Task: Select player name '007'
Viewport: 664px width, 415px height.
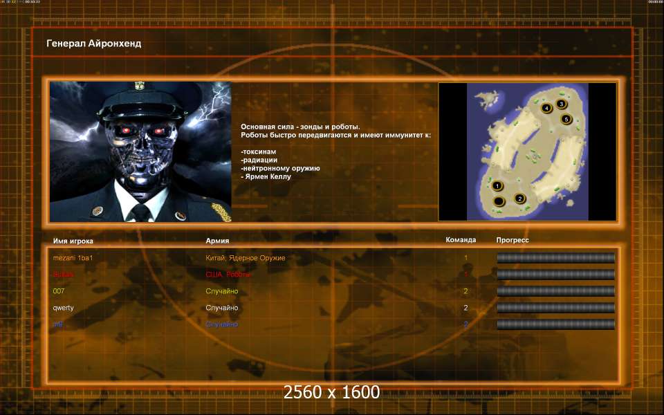Action: [x=58, y=291]
